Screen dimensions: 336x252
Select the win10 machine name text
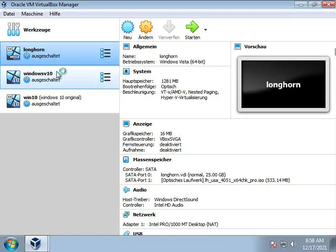tap(30, 97)
